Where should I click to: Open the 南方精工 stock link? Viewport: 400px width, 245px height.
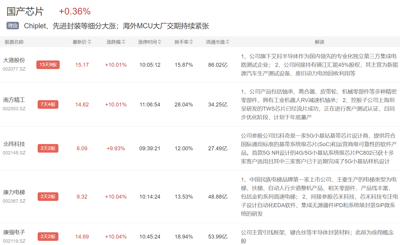point(14,100)
